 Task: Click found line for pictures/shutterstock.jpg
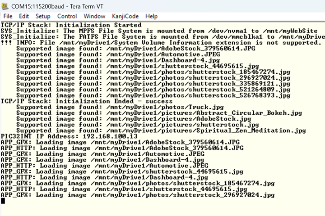coord(138,125)
